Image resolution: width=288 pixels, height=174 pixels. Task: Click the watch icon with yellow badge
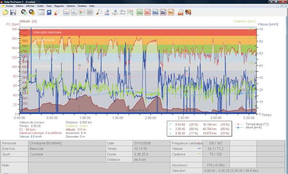(x=32, y=12)
